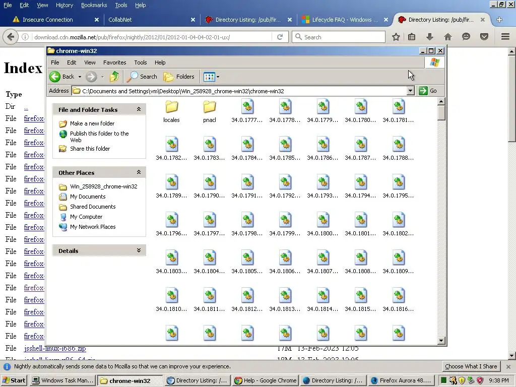
Task: Collapse File and Folder Tasks panel
Action: click(x=139, y=109)
